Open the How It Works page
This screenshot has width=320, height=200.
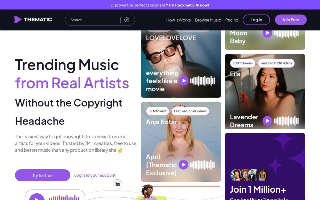178,20
